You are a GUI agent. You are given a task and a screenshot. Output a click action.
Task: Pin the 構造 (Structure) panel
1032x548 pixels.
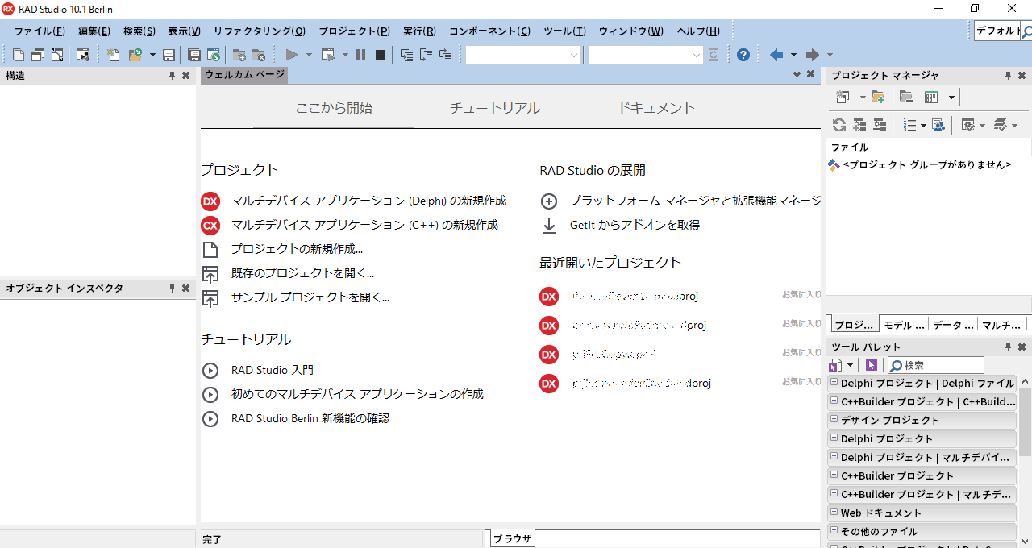pos(172,74)
